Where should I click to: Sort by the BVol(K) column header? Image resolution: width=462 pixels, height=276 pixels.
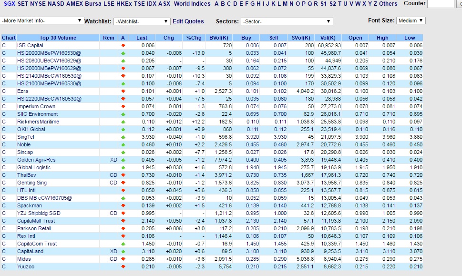point(219,38)
